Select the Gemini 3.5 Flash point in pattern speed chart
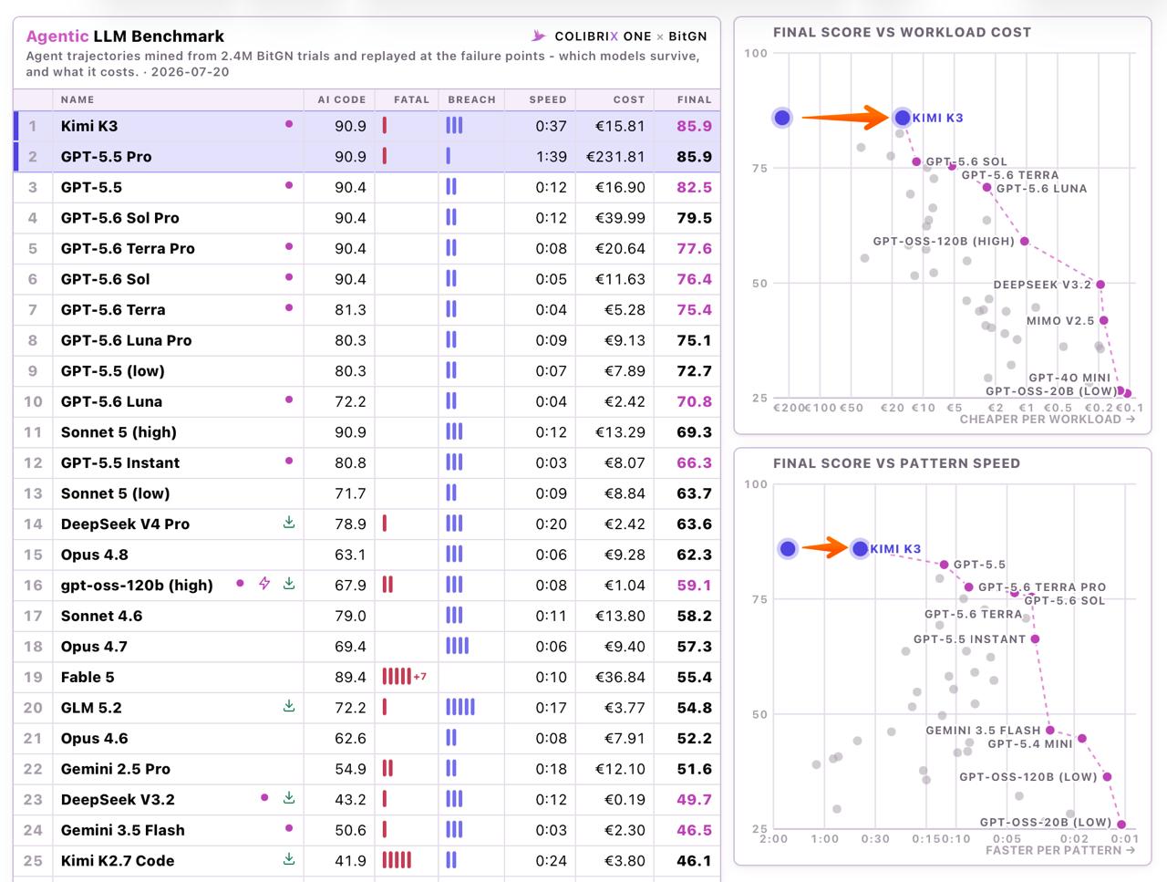Screen dimensions: 1167x882 tap(1050, 731)
